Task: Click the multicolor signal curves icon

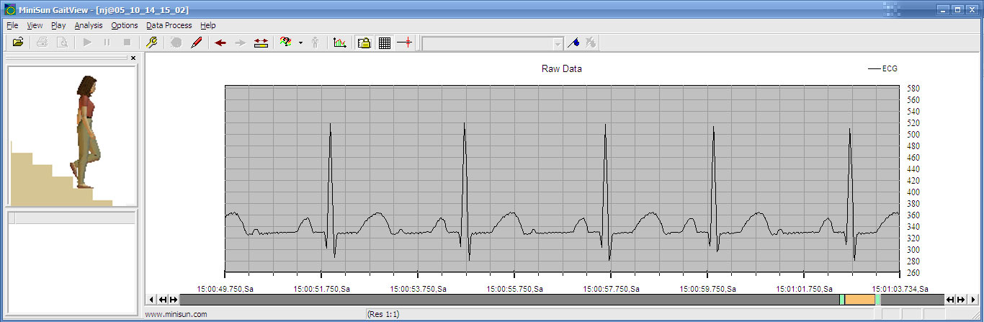Action: pos(285,43)
